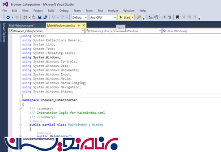Click the Visual Studio logo icon

pos(5,5)
